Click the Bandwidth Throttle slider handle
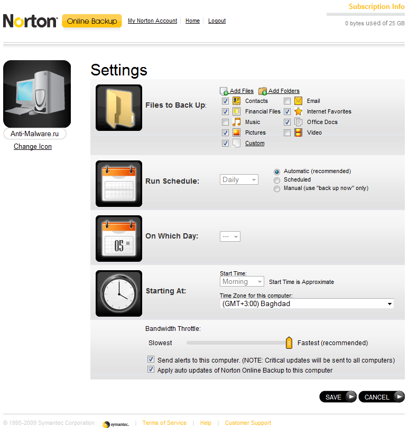Image resolution: width=408 pixels, height=428 pixels. point(289,343)
